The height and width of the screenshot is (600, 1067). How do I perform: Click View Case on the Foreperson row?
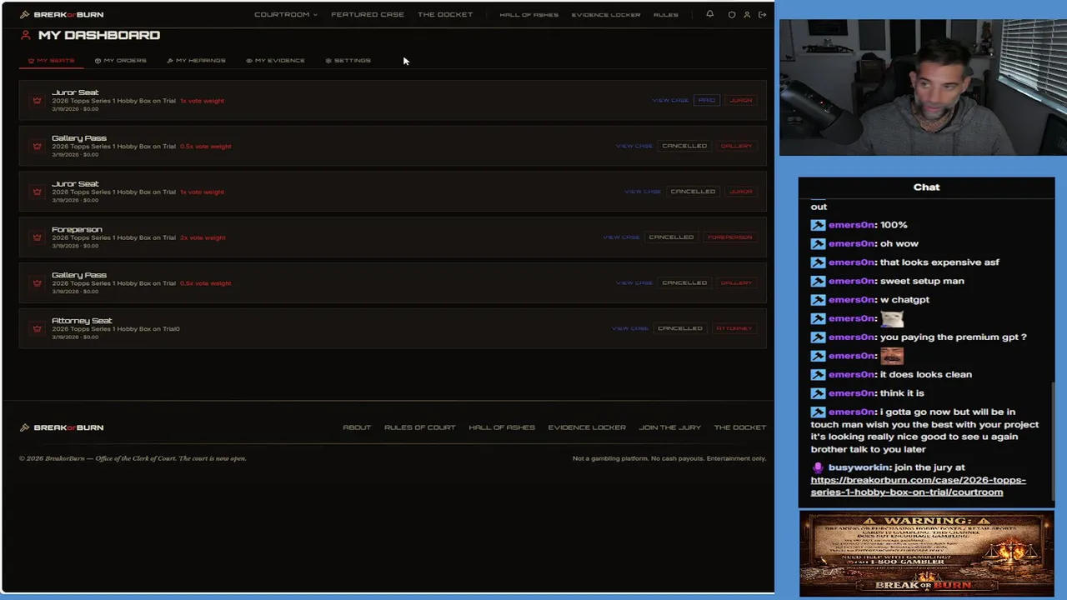[621, 237]
